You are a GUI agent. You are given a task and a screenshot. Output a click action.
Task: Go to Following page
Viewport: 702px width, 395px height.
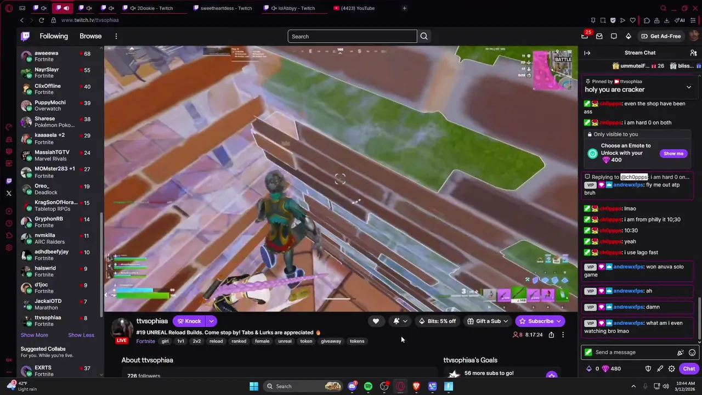click(54, 36)
